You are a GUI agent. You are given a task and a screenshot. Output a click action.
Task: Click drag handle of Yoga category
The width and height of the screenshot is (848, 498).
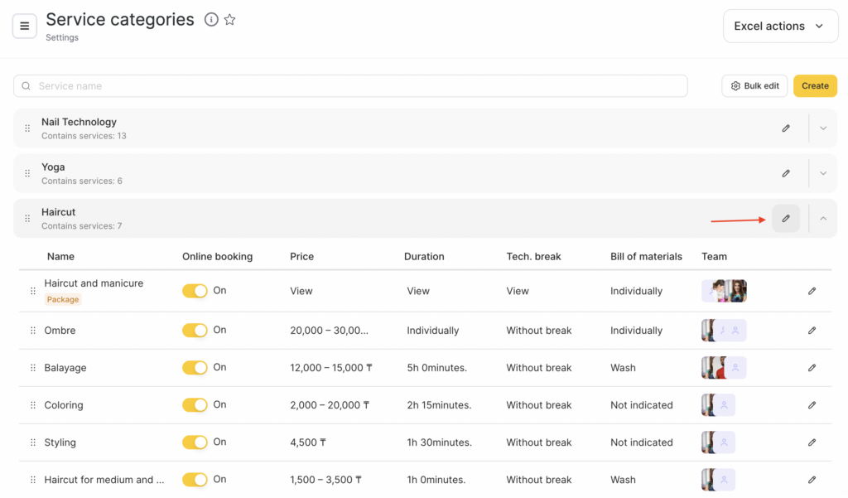click(x=27, y=173)
